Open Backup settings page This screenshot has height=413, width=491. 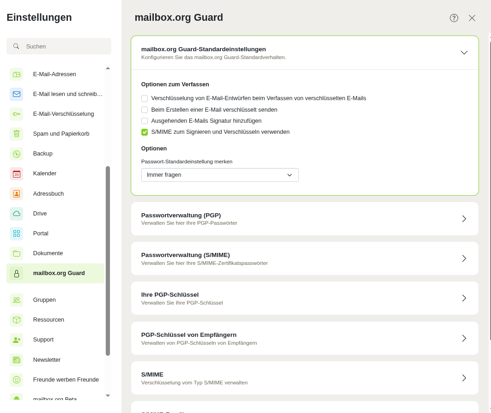coord(55,154)
